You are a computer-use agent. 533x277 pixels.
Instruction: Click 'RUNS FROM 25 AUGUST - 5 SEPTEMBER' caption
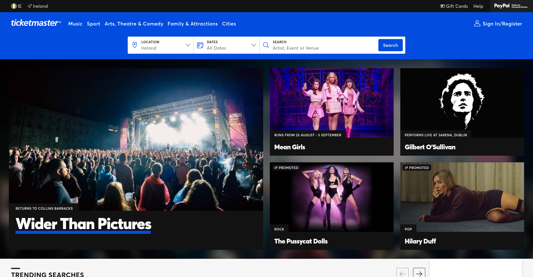click(x=308, y=135)
